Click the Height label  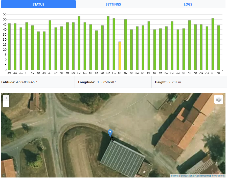[161, 82]
